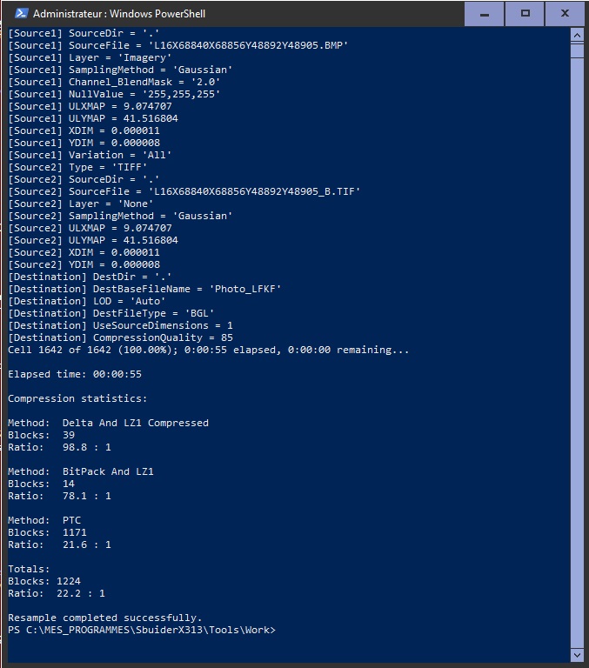Click the vertical scrollbar thumb
This screenshot has width=589, height=668.
tap(577, 50)
